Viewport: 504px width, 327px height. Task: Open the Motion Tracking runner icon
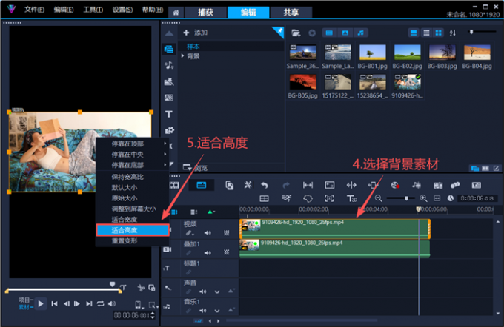click(x=286, y=198)
